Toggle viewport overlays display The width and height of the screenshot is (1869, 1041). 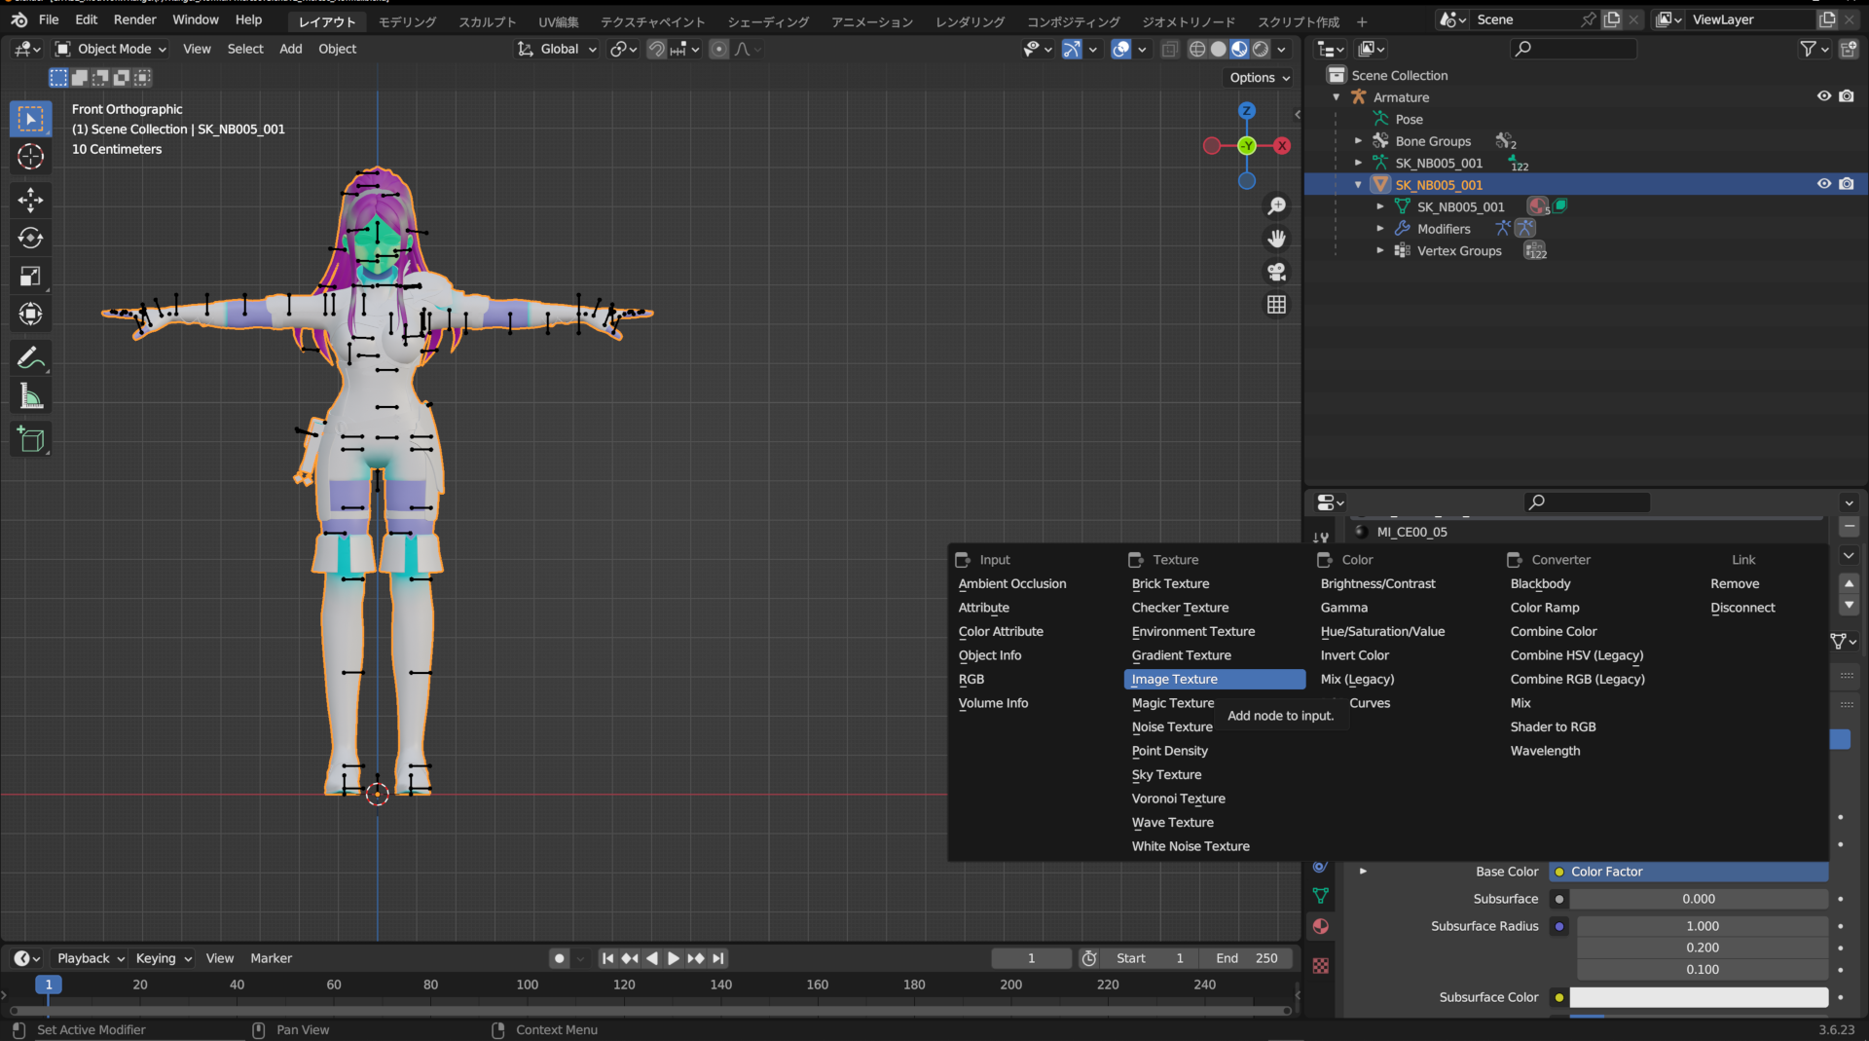(1121, 49)
